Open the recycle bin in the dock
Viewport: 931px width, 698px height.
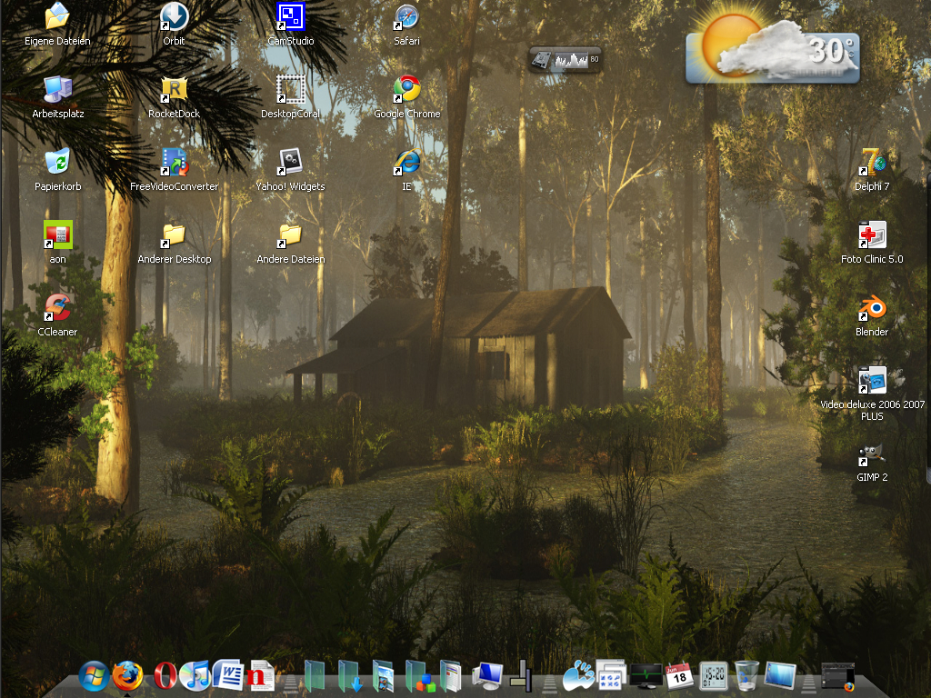(x=746, y=675)
